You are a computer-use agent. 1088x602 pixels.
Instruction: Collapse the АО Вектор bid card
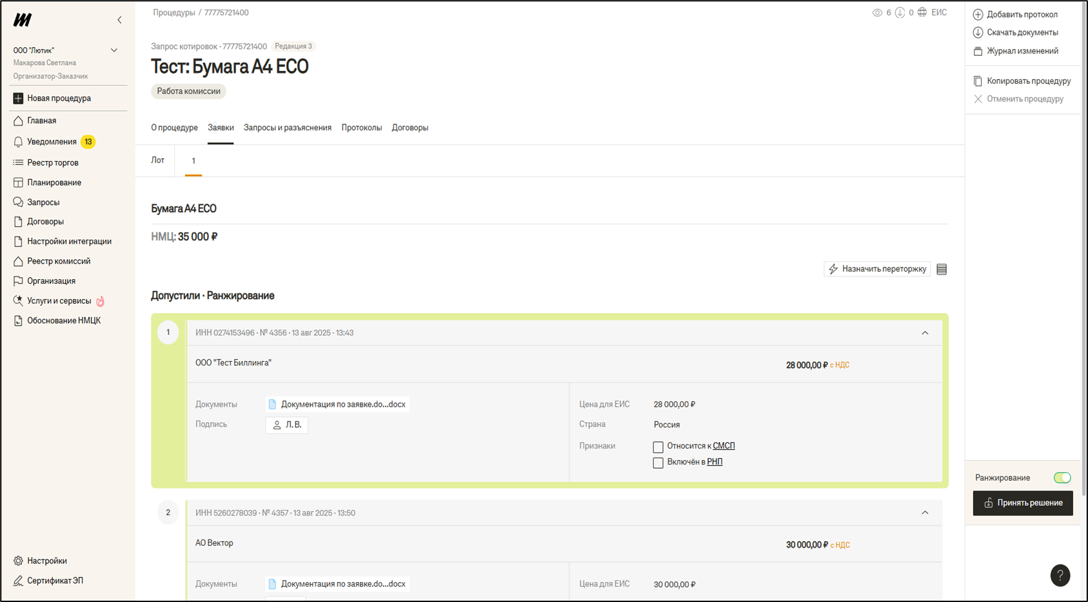click(x=925, y=513)
